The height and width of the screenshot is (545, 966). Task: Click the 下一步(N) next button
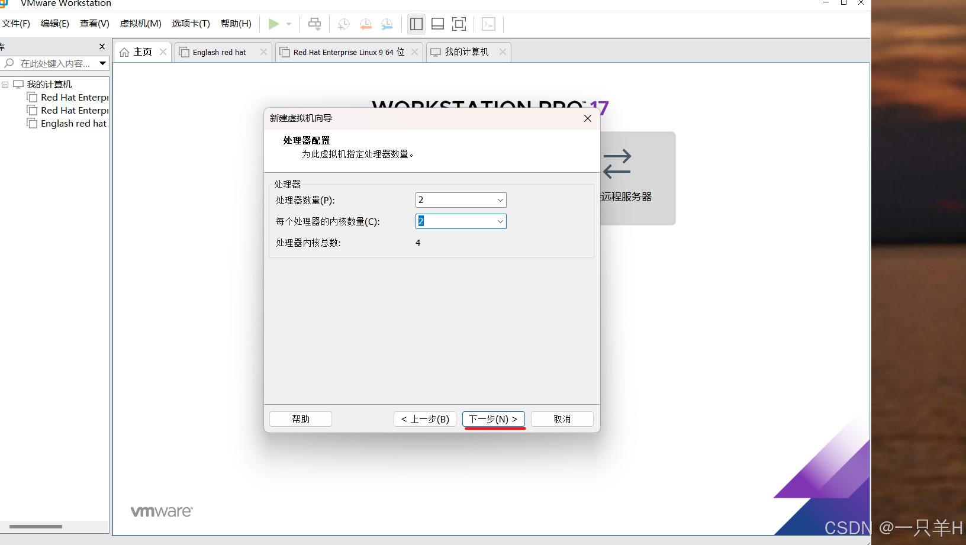pyautogui.click(x=494, y=419)
